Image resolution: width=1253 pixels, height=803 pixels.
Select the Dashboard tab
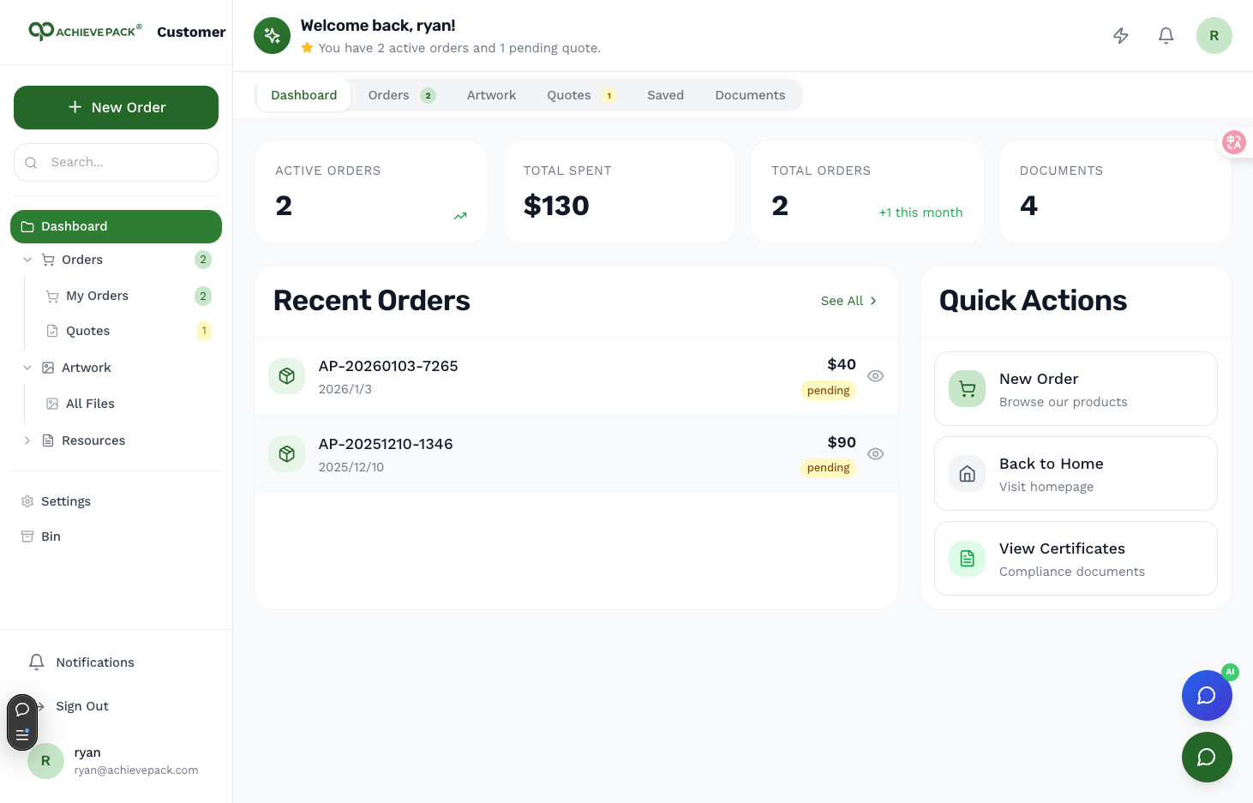pos(304,95)
